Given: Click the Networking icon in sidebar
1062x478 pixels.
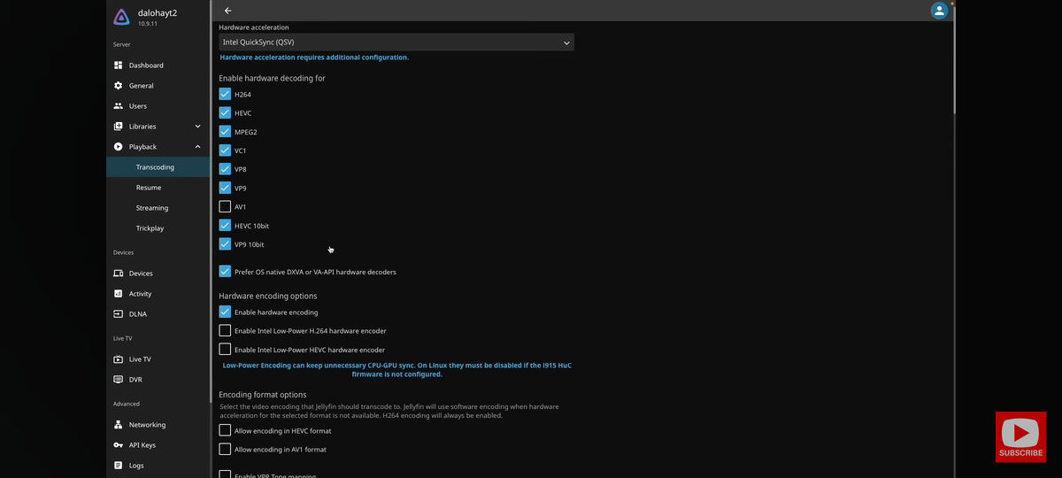Looking at the screenshot, I should (x=119, y=425).
